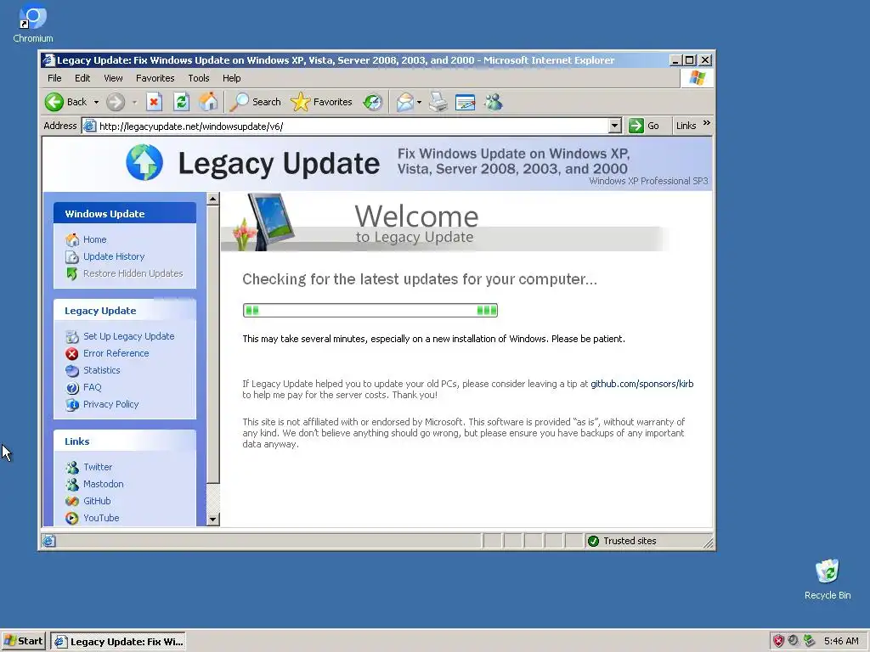Open the Mastodon link
The width and height of the screenshot is (870, 652).
[103, 484]
